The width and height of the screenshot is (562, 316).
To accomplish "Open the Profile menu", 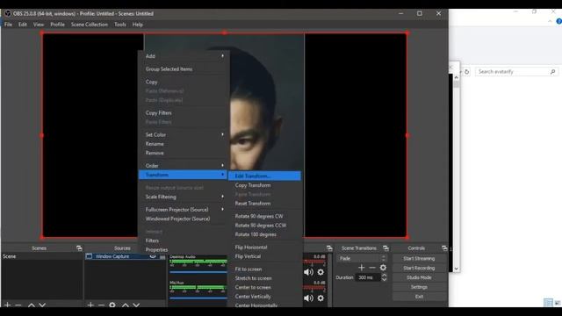I will coord(57,25).
